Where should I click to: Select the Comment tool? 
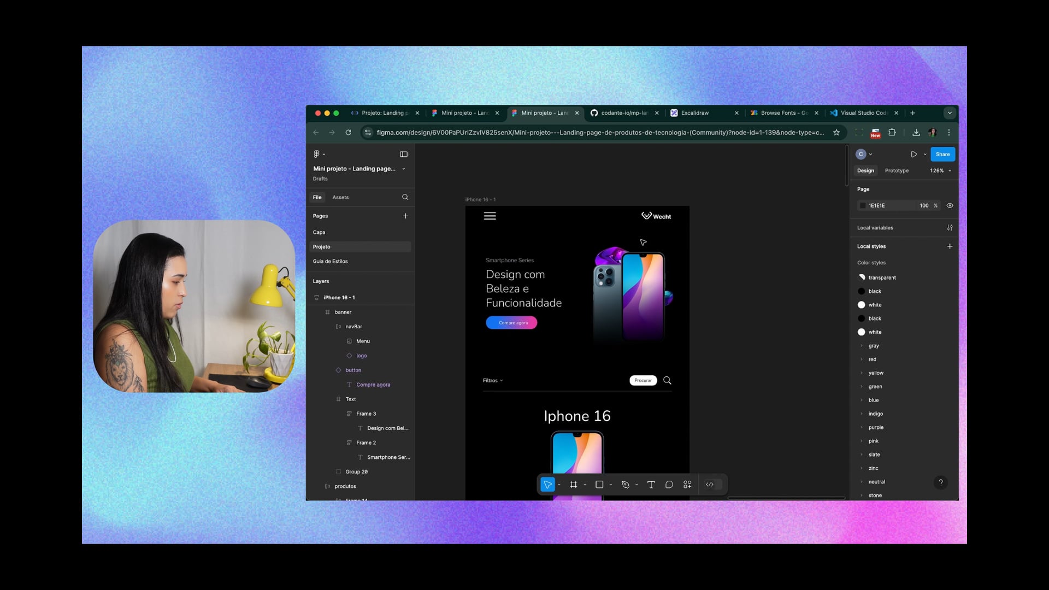(x=669, y=485)
